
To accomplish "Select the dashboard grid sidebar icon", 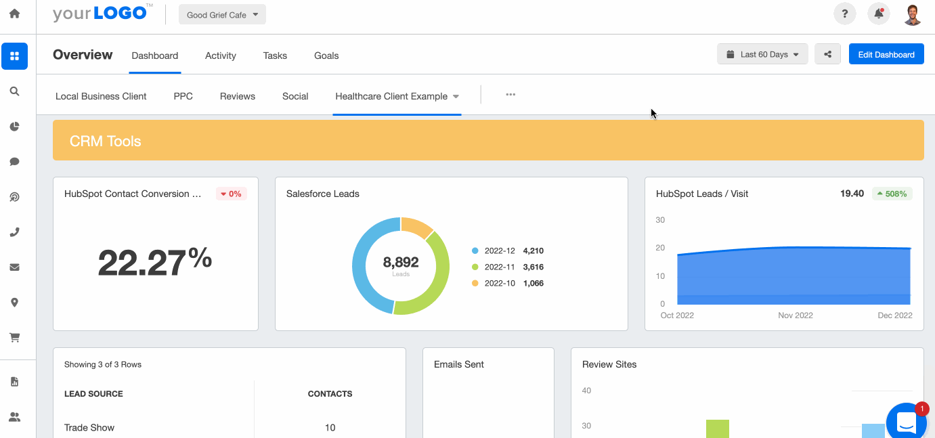I will pos(14,56).
